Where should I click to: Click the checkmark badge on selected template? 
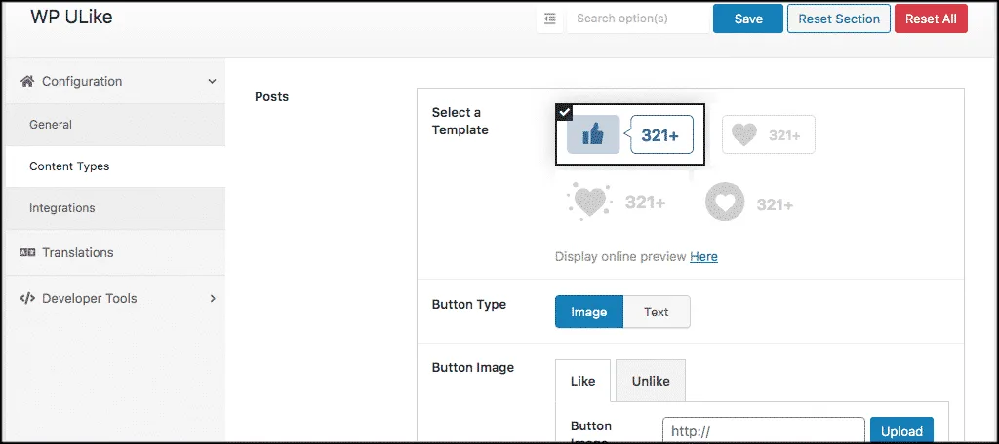[564, 112]
